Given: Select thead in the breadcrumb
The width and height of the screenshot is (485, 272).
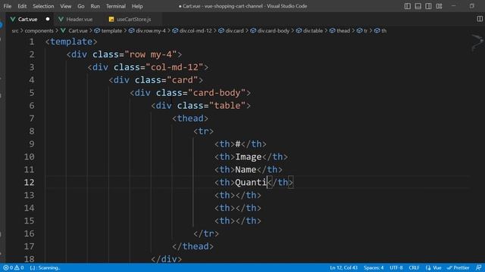Looking at the screenshot, I should point(343,30).
